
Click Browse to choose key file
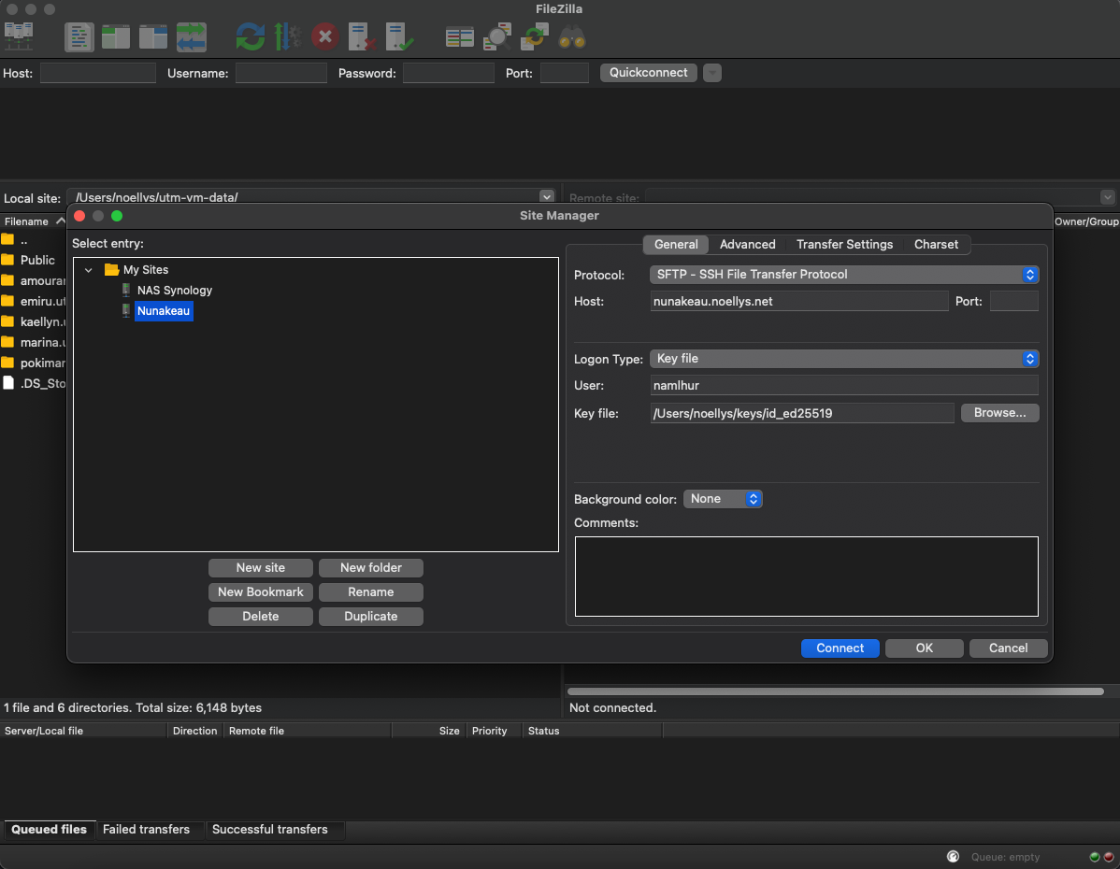pos(999,413)
